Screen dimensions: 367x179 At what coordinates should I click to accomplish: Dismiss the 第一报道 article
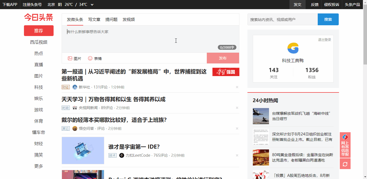[237, 87]
